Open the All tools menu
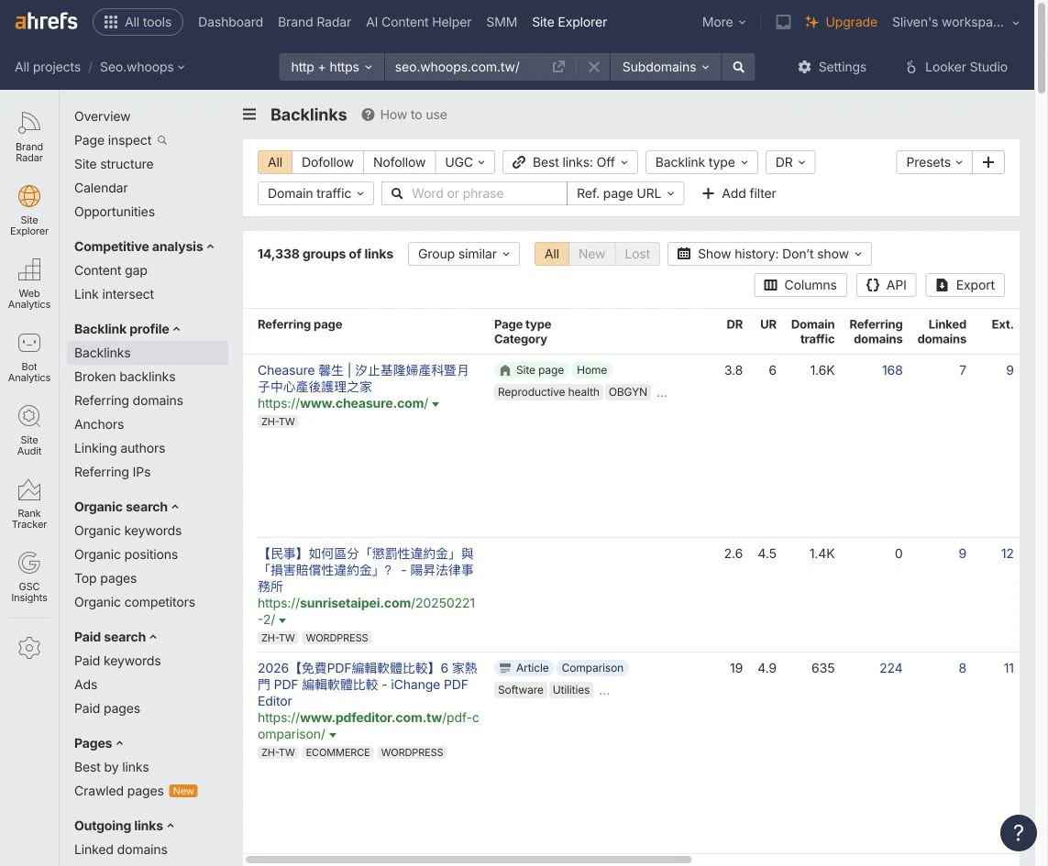The height and width of the screenshot is (866, 1048). [x=138, y=22]
